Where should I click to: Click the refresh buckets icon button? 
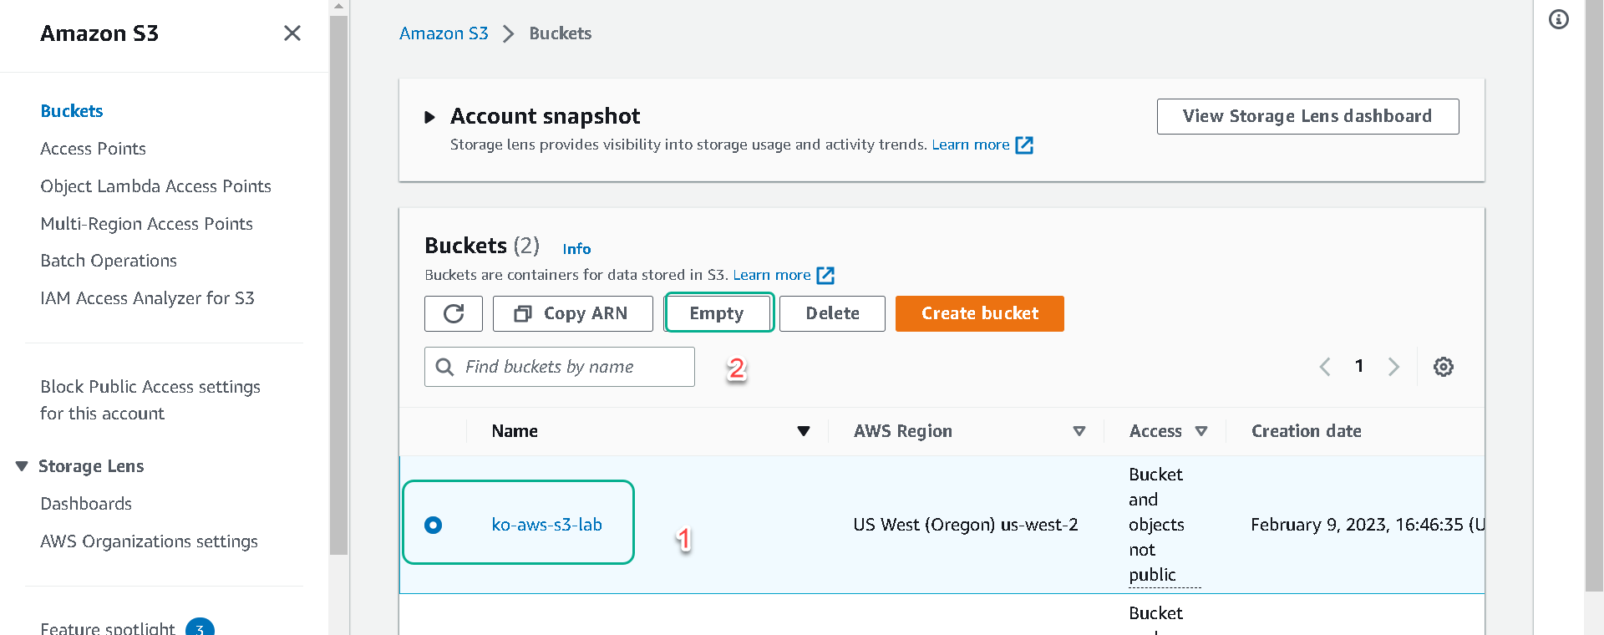click(x=454, y=313)
